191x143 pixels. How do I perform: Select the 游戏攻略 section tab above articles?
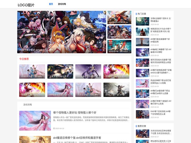(28, 105)
